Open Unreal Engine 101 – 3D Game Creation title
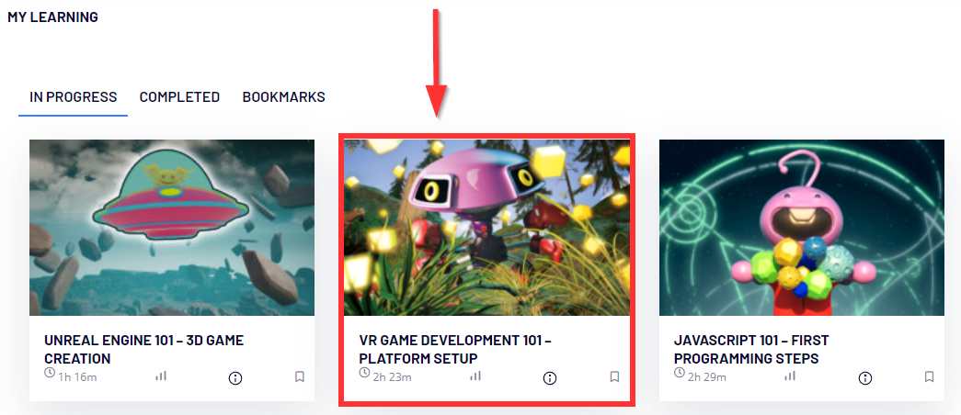Viewport: 961px width, 415px height. point(144,350)
